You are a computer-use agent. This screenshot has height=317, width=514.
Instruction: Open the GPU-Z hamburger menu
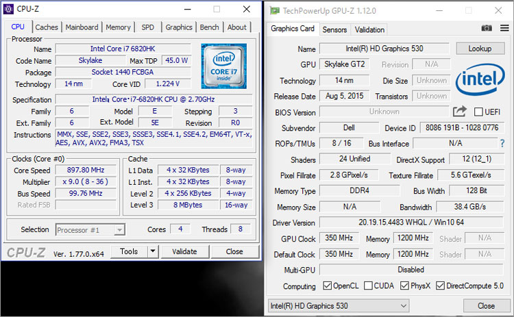coord(504,28)
